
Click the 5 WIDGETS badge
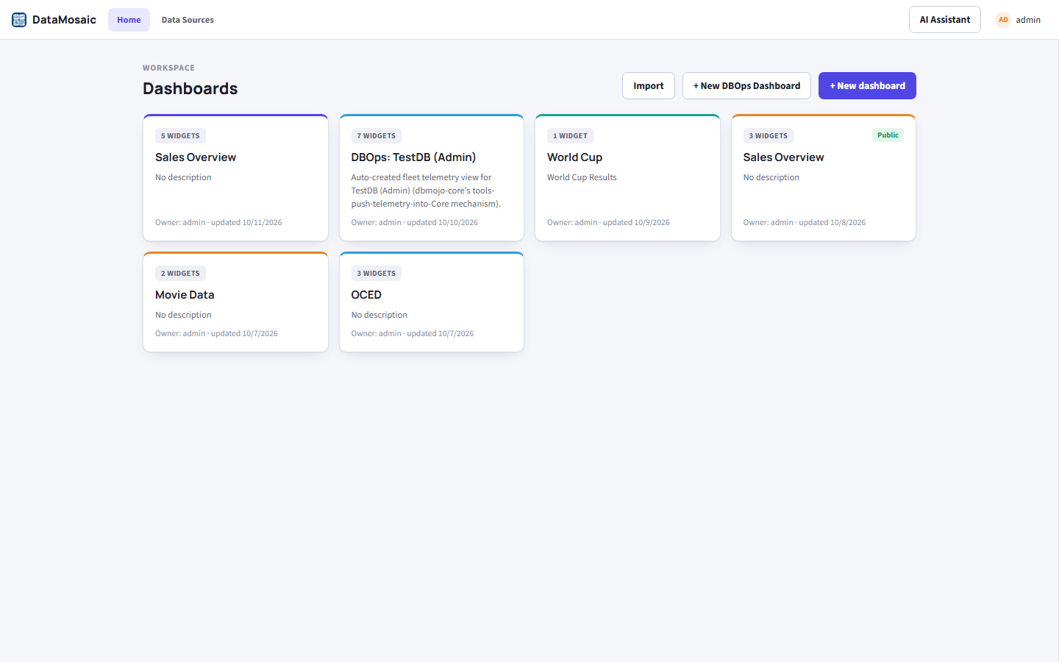pos(180,136)
